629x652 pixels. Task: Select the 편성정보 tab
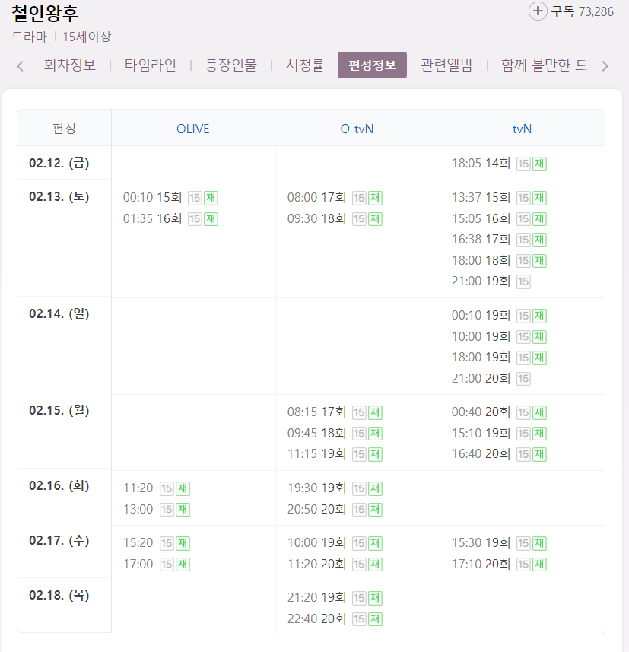point(372,65)
